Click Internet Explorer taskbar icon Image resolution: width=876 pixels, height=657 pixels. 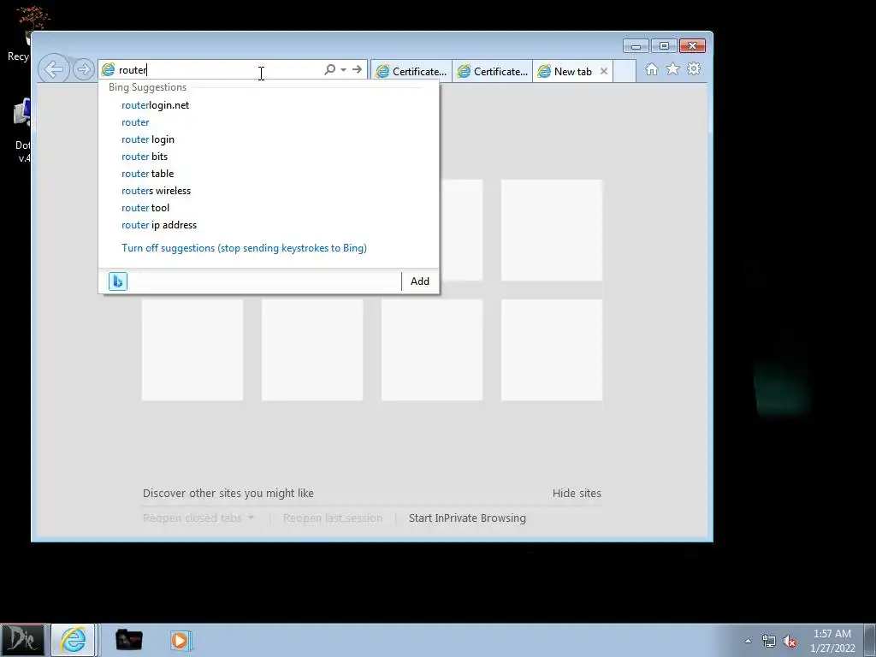pyautogui.click(x=74, y=640)
